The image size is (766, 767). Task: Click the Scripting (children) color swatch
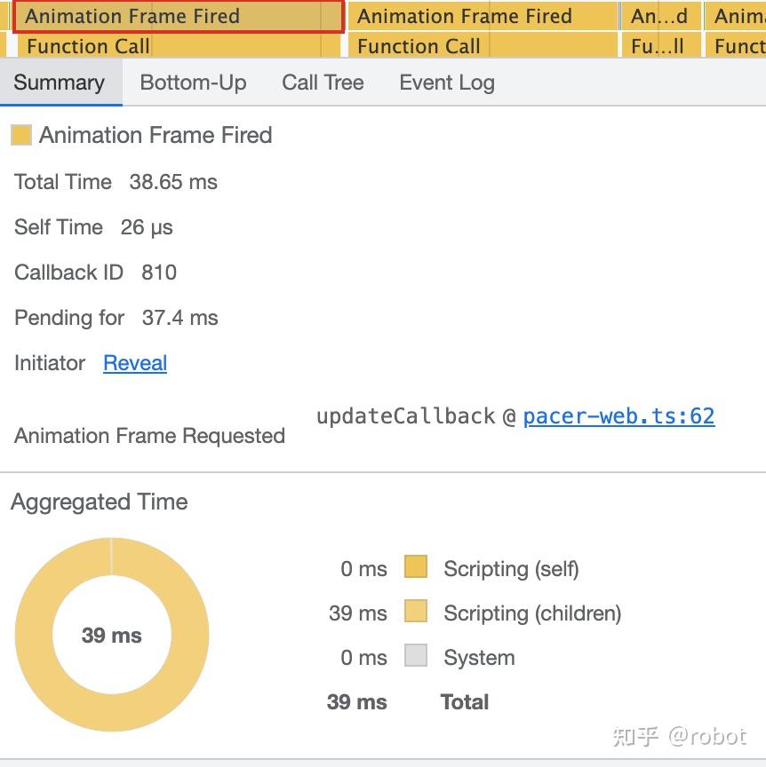point(415,613)
